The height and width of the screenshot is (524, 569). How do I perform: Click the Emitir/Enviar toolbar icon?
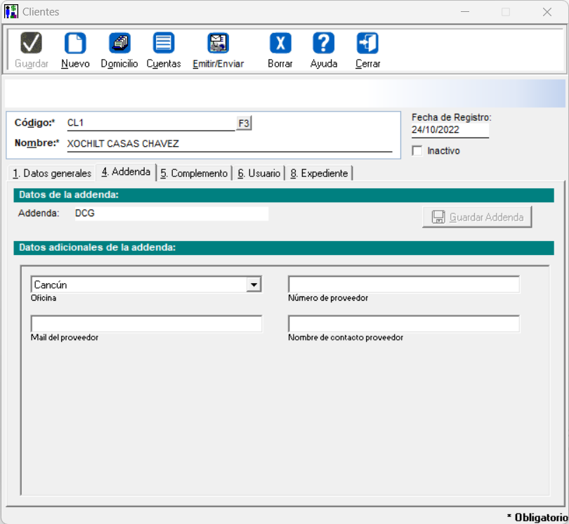pos(218,44)
